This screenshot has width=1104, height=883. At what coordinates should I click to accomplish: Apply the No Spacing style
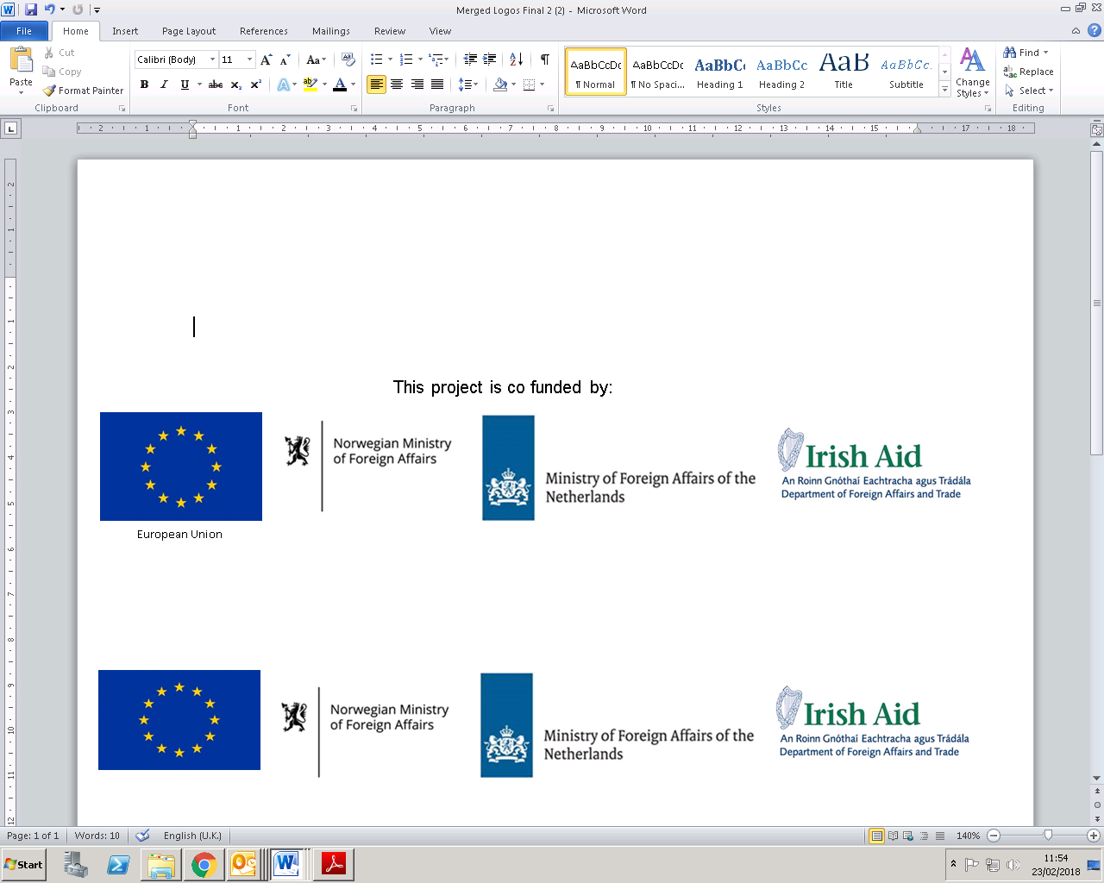[x=657, y=72]
